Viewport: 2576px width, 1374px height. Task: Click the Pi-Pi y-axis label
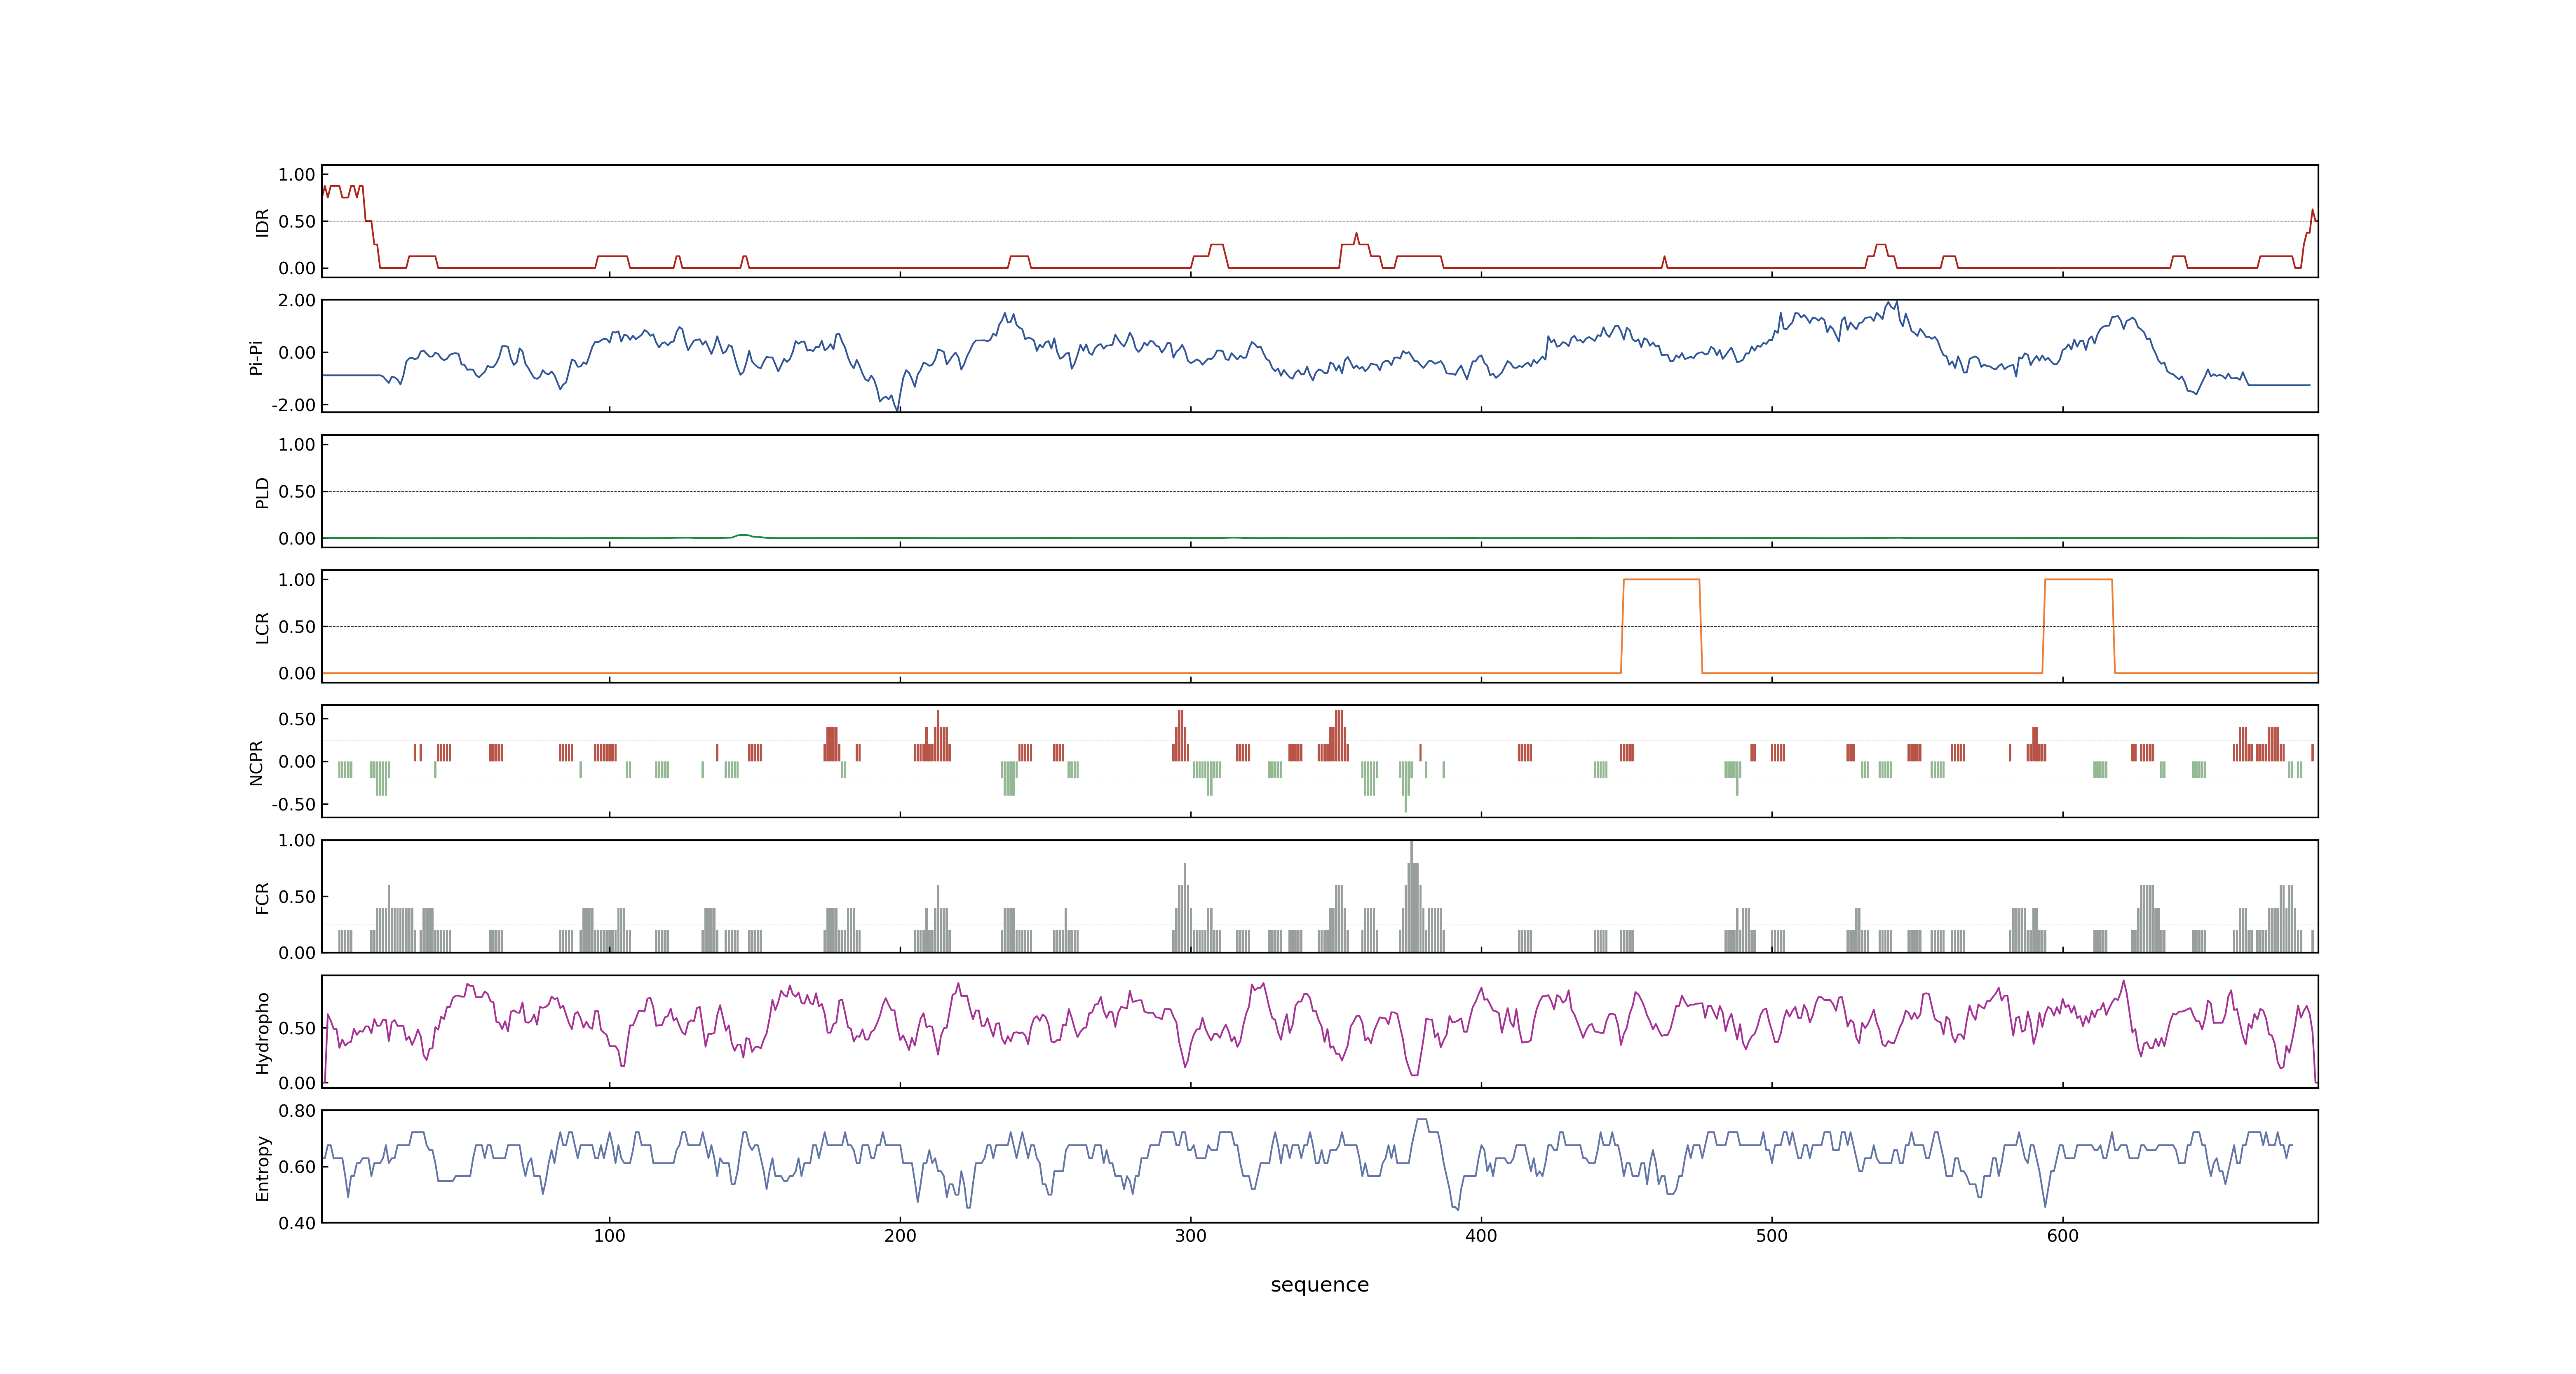pos(256,357)
